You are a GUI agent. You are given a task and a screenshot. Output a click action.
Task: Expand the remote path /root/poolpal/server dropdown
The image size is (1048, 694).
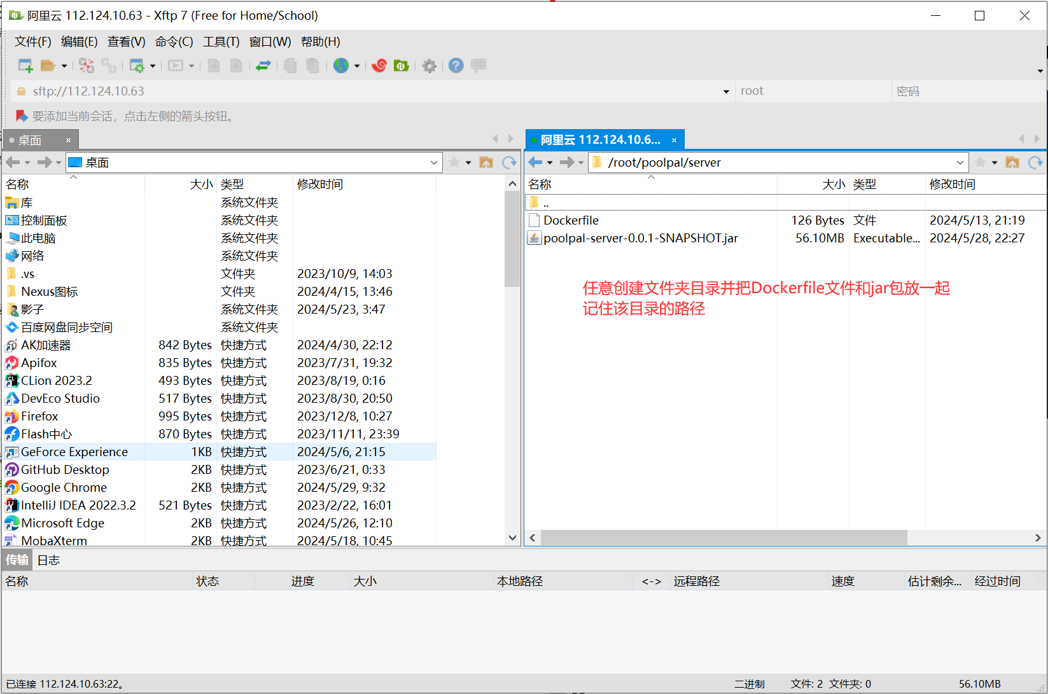960,162
